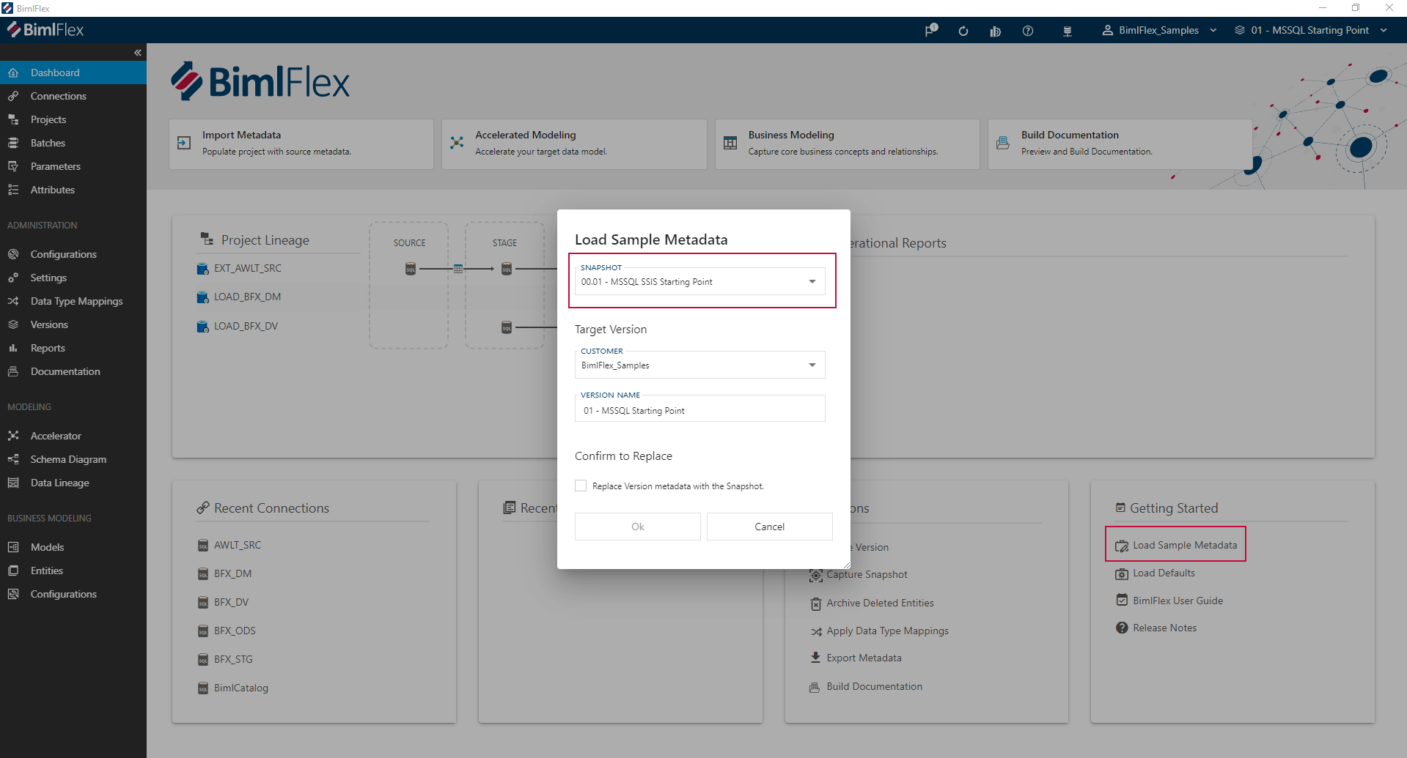The height and width of the screenshot is (758, 1407).
Task: Toggle the BimlFlex logo home link in sidebar
Action: point(45,29)
